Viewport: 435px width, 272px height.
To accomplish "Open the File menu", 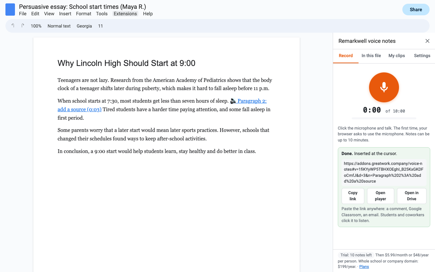I will click(23, 14).
